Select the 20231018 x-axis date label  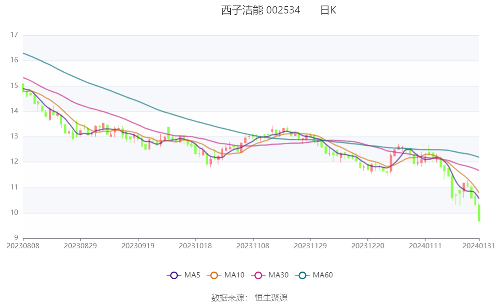196,246
